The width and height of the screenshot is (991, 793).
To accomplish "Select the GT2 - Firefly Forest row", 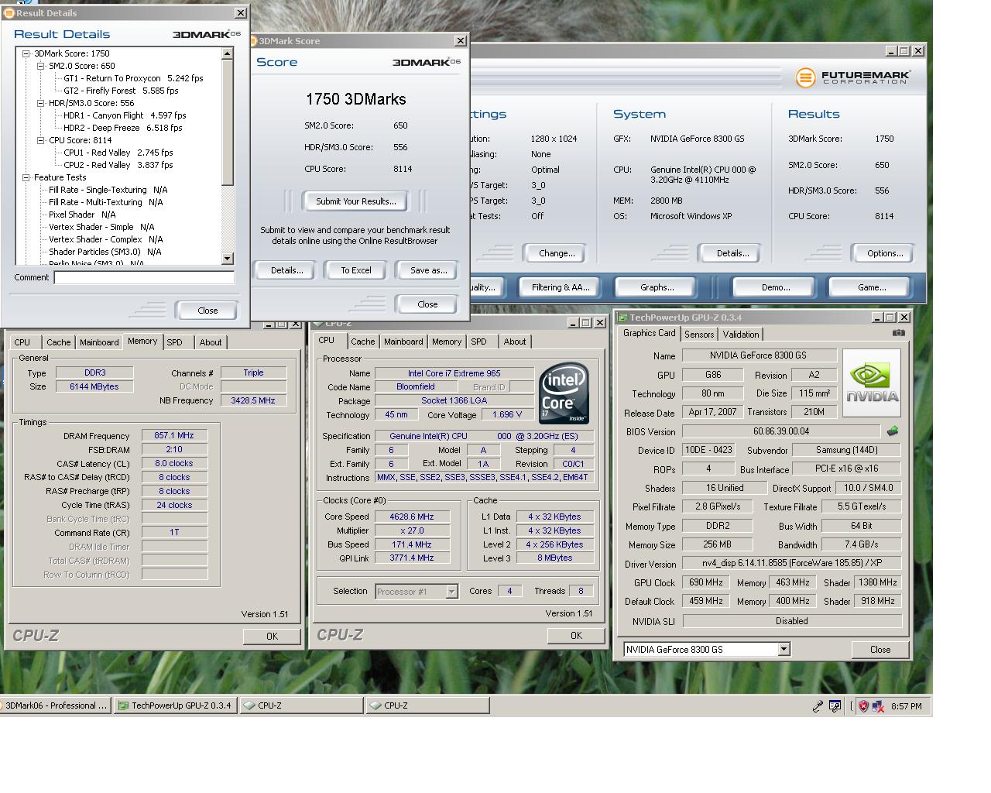I will [x=121, y=91].
